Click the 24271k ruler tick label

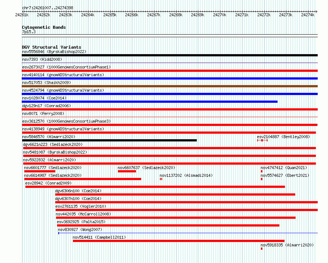242,15
